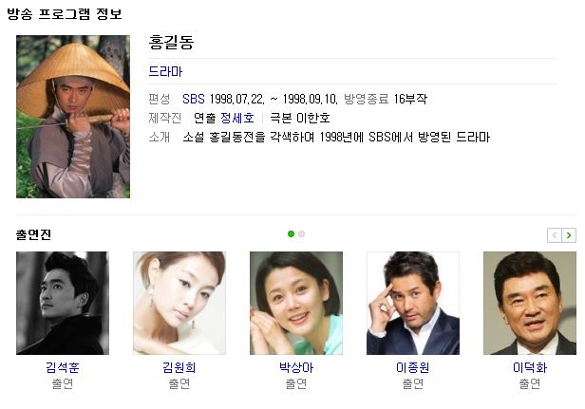Click the 김석훈 name link
Screen dimensions: 585x409
pos(63,367)
